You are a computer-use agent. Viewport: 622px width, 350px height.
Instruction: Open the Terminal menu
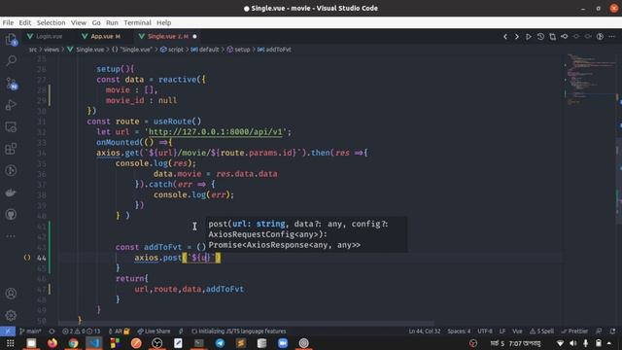[x=137, y=22]
